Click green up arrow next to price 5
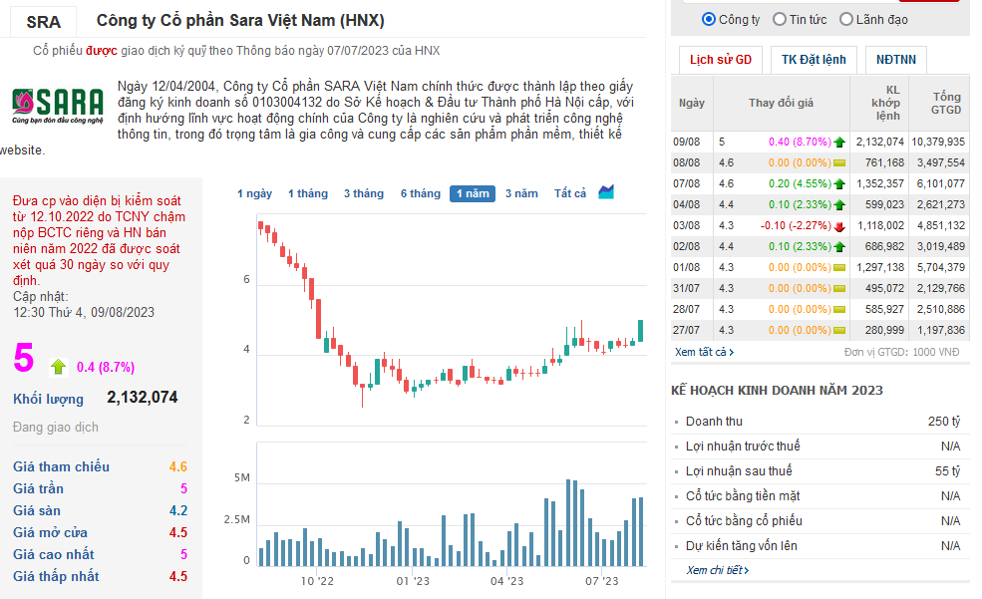982x599 pixels. (58, 366)
